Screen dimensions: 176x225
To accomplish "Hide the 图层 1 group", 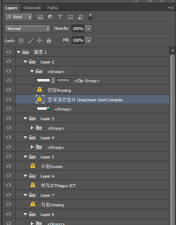I will tap(9, 52).
